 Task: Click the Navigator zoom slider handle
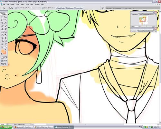point(147,26)
